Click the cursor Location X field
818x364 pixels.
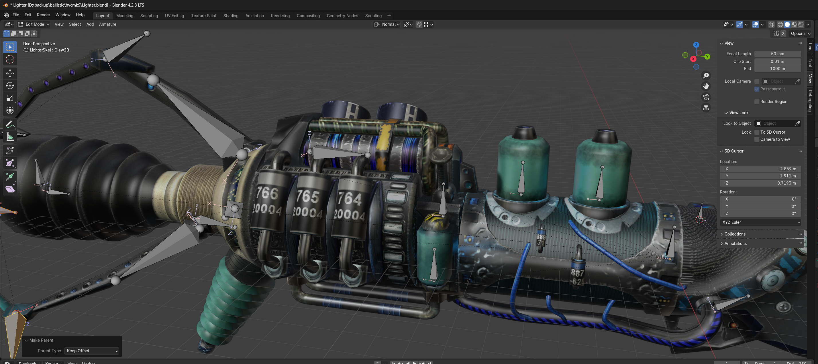click(760, 169)
